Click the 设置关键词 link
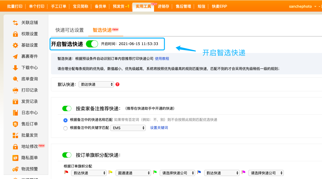Screen dimensions: 322x179 coord(159,128)
